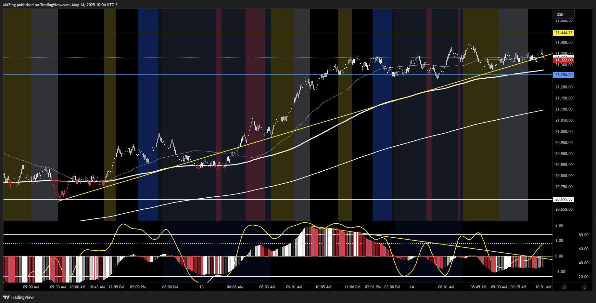Click the 10:00 AM time label
Image resolution: width=596 pixels, height=303 pixels.
click(x=78, y=287)
